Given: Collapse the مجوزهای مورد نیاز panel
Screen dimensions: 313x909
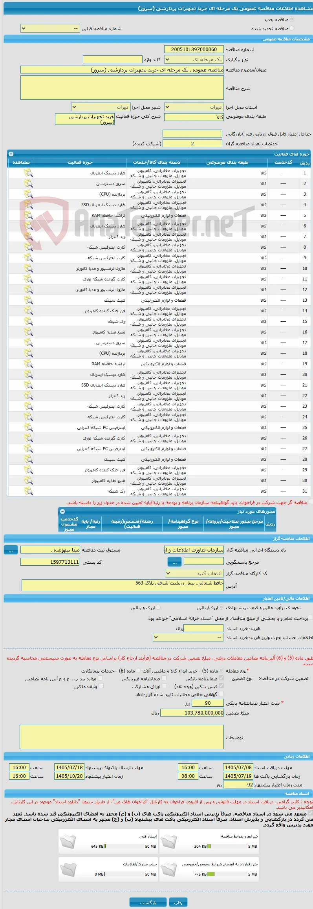Looking at the screenshot, I should 62,511.
